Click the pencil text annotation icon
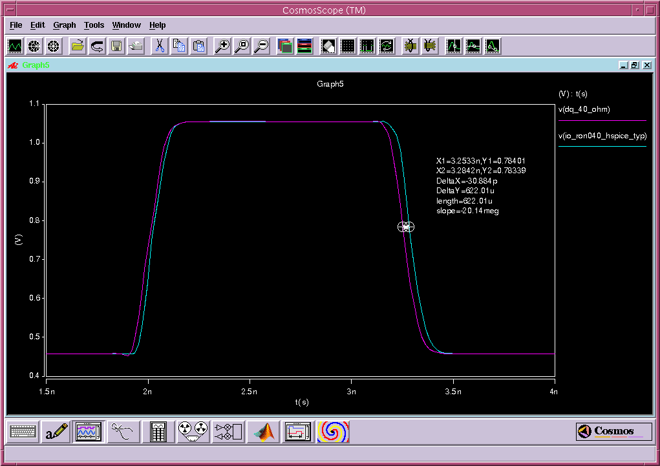Screen dimensions: 660x466 56,432
